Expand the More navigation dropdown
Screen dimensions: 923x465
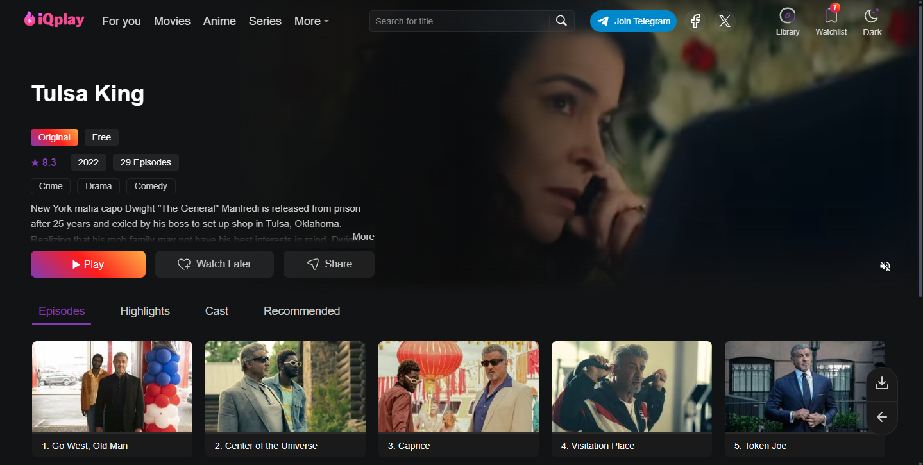[312, 21]
